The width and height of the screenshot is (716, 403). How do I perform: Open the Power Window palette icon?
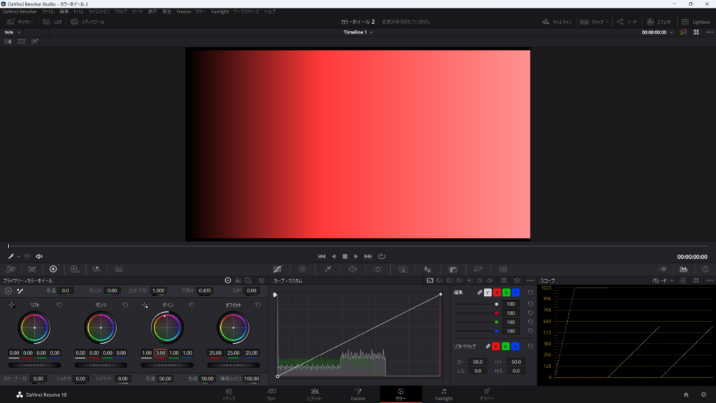pyautogui.click(x=352, y=269)
